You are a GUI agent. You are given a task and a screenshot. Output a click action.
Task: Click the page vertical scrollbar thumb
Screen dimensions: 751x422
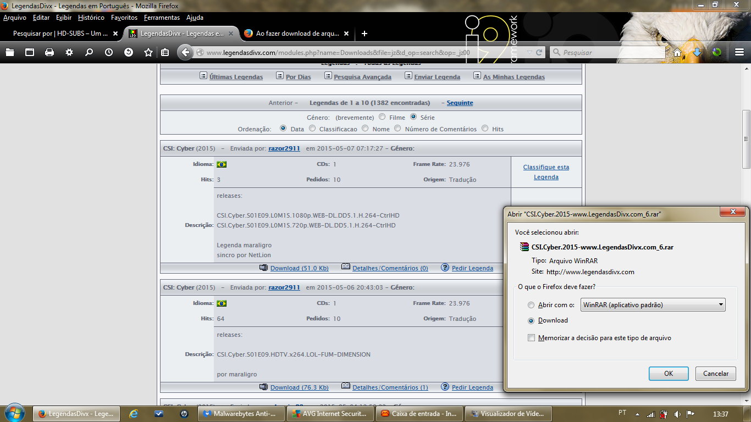(x=746, y=139)
